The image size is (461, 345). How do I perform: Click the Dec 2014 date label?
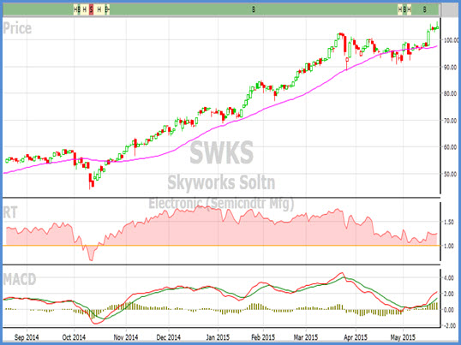pyautogui.click(x=169, y=337)
